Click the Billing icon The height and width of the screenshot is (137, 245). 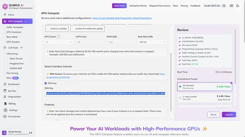[x=5, y=104]
